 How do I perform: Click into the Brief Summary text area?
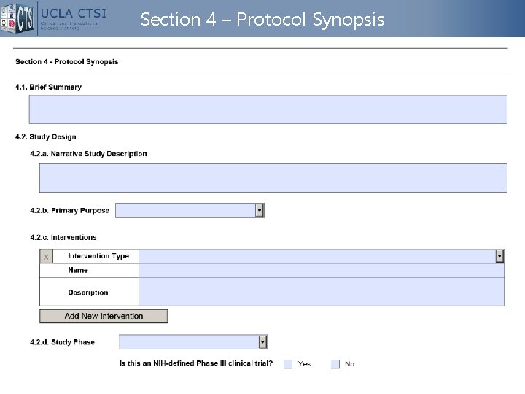pyautogui.click(x=268, y=109)
